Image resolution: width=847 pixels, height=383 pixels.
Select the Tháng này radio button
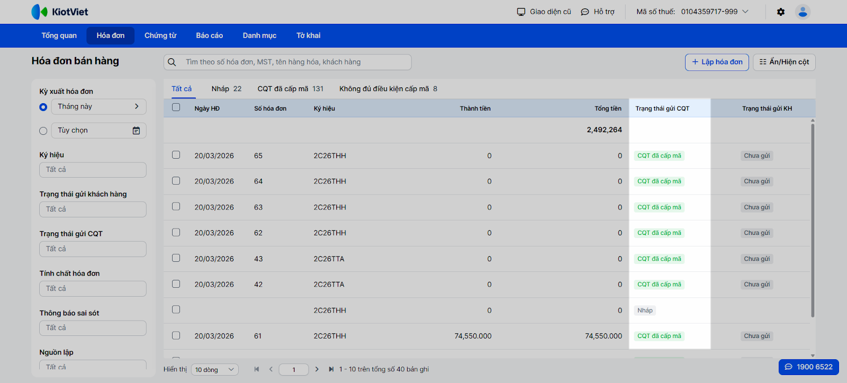click(43, 107)
